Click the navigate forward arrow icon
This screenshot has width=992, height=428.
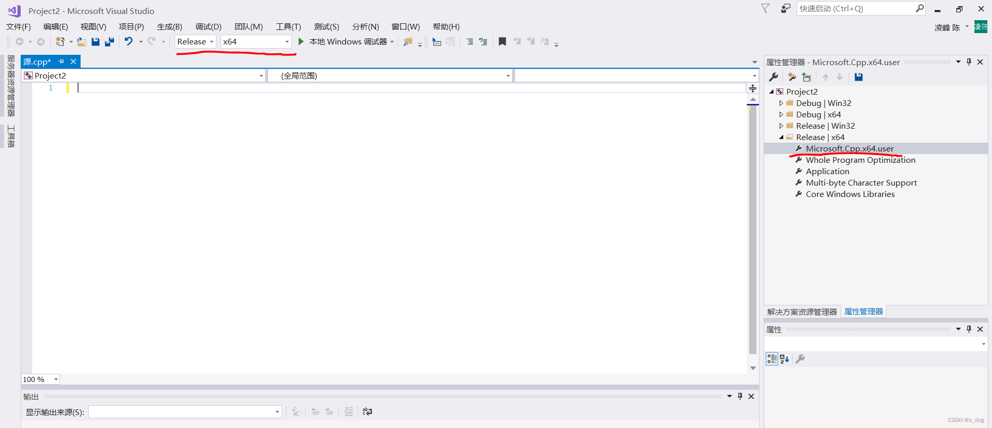[x=41, y=42]
